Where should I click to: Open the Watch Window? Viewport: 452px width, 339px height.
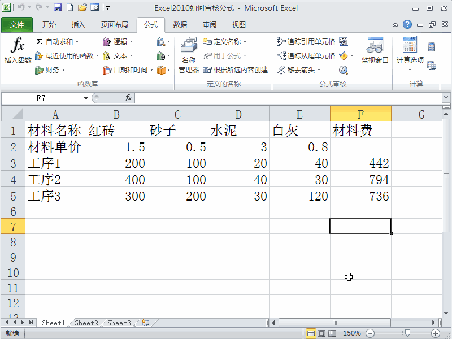coord(375,52)
